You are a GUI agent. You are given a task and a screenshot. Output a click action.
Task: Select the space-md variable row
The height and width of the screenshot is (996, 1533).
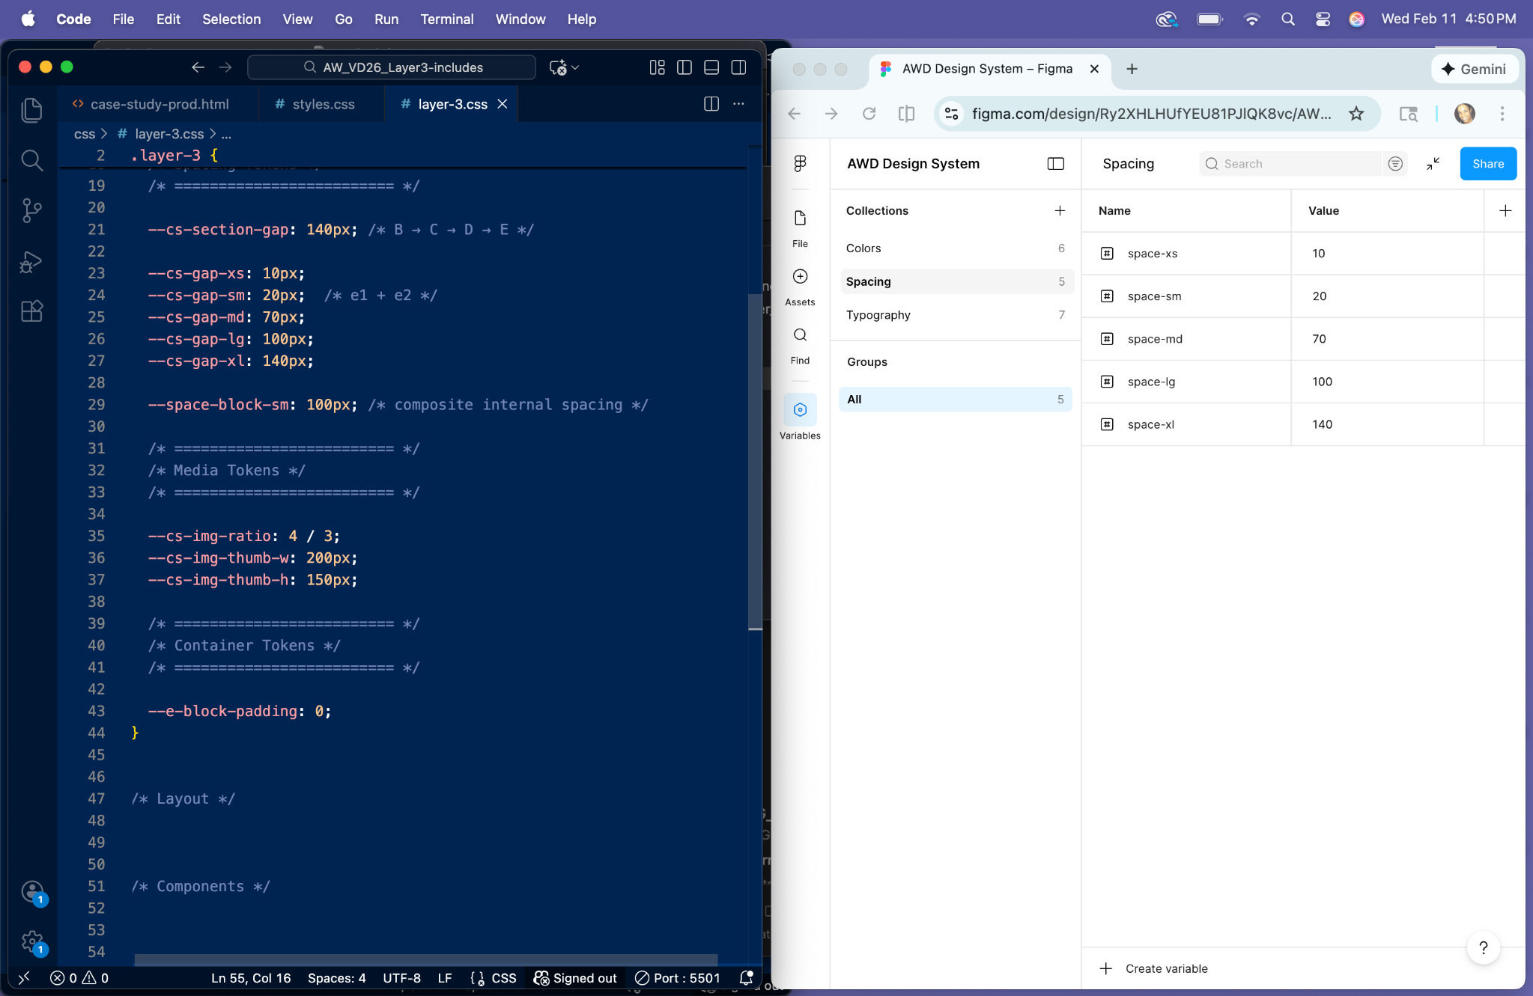(1155, 339)
